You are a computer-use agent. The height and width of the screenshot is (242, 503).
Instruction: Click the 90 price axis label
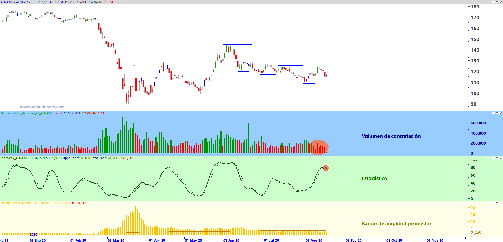coord(474,104)
